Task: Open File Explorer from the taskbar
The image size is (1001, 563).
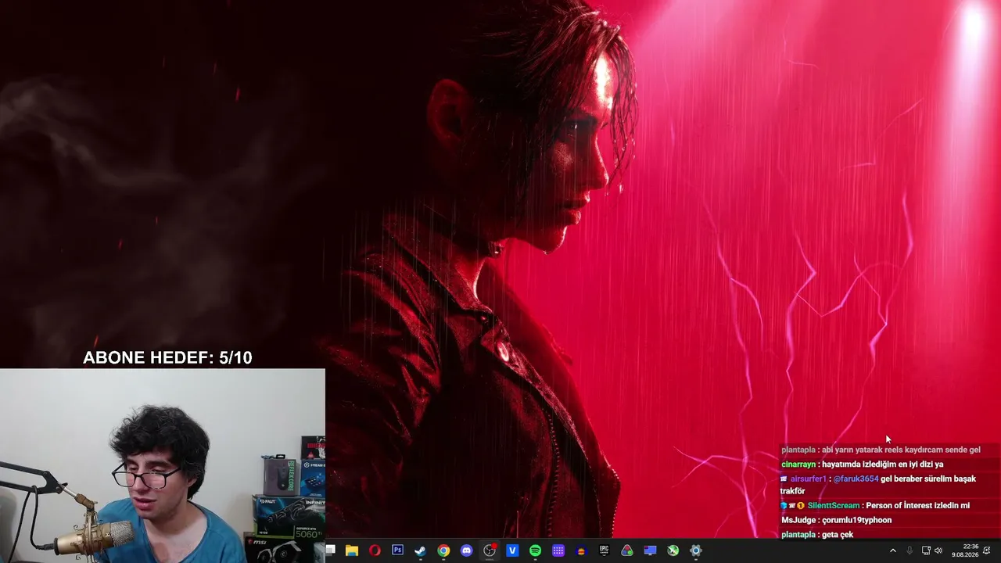Action: [x=352, y=550]
